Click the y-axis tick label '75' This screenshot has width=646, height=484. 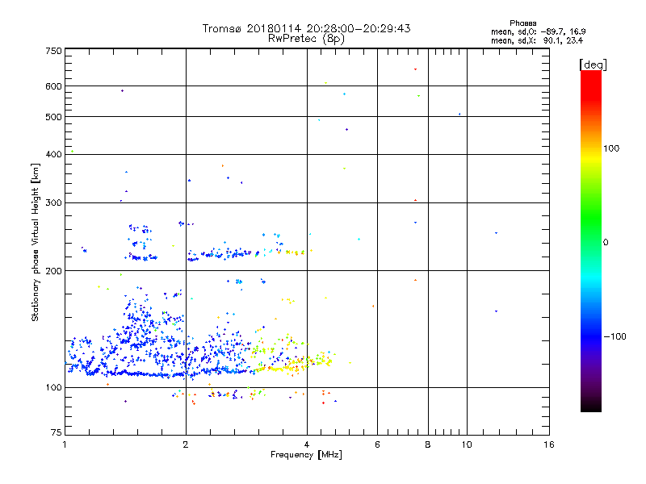point(57,432)
